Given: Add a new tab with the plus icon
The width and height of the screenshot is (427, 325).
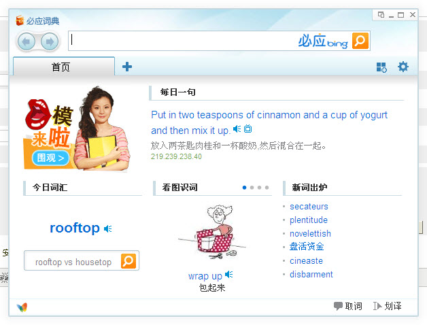Looking at the screenshot, I should pyautogui.click(x=127, y=67).
